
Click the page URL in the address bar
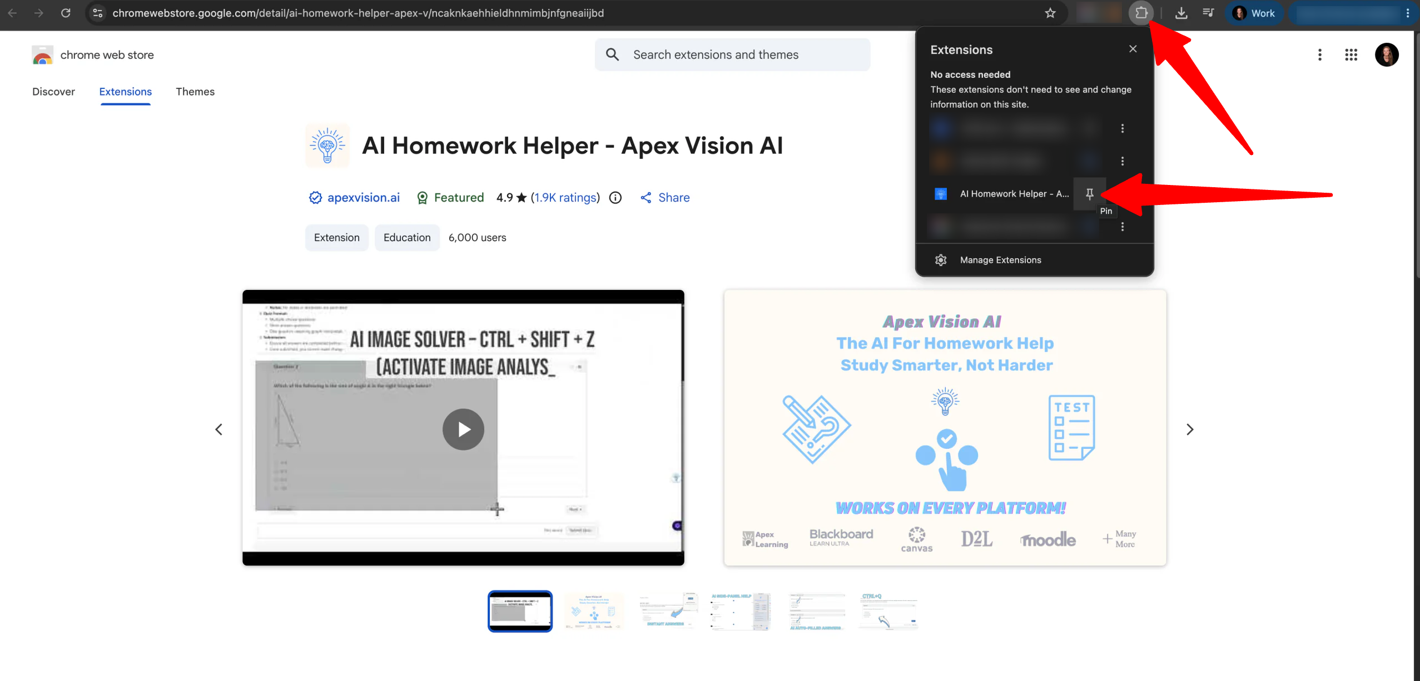358,13
